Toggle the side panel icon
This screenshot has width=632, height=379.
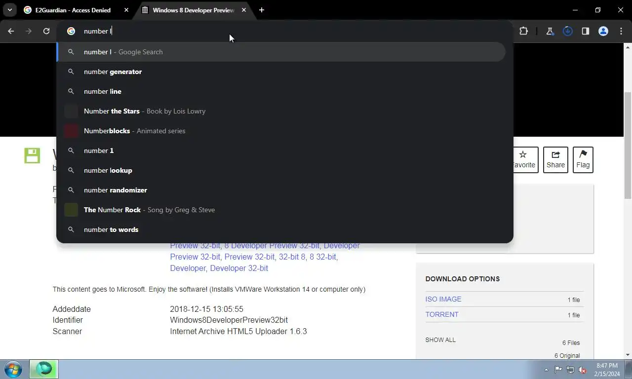pos(586,31)
